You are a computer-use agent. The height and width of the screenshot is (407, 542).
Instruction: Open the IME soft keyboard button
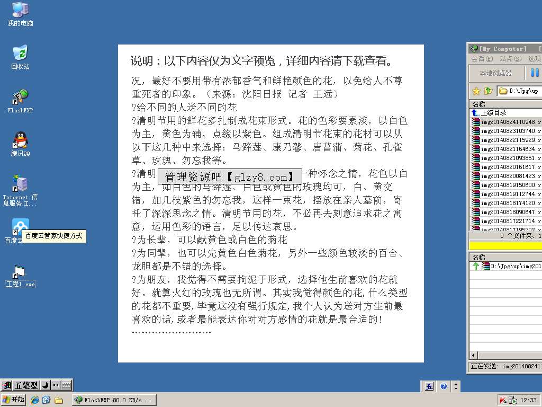[66, 385]
